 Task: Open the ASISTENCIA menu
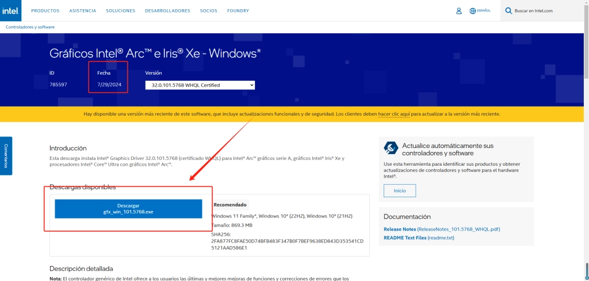83,11
